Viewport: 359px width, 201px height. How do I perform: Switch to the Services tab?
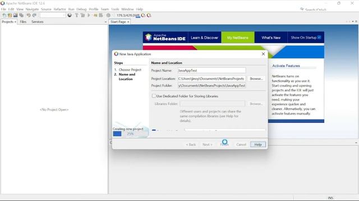[x=38, y=22]
